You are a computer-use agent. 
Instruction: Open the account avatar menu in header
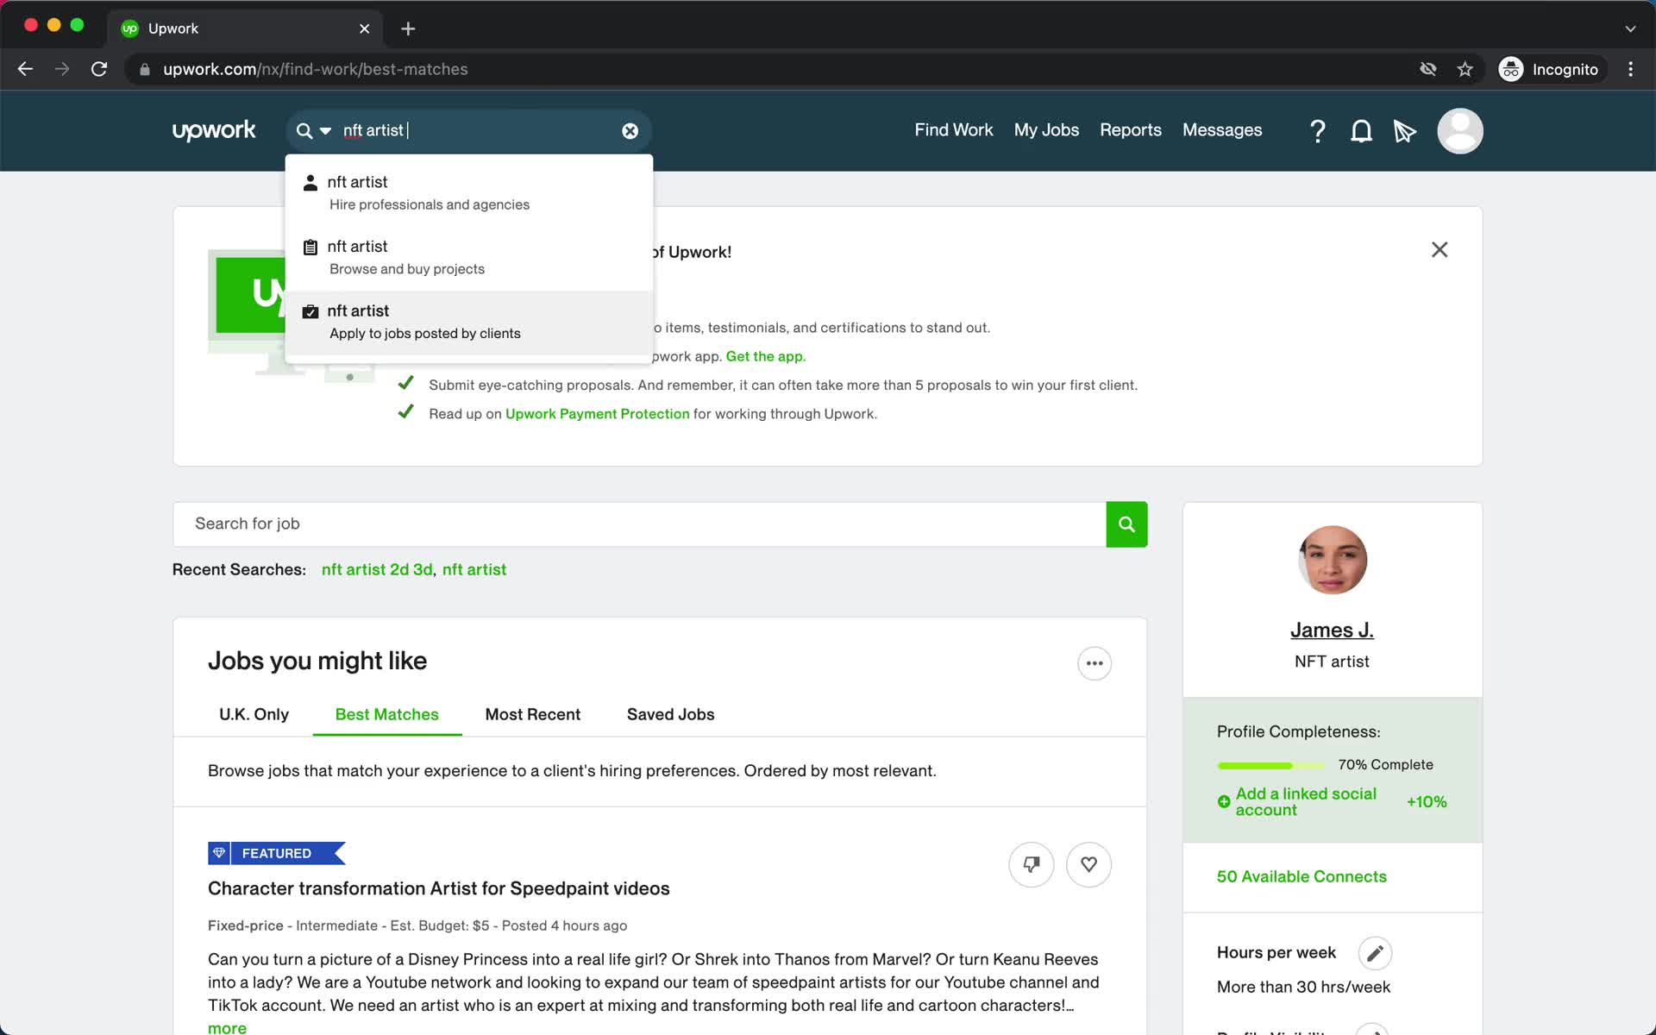click(1459, 131)
